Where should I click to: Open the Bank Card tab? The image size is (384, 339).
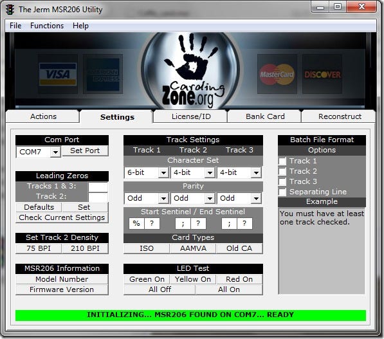coord(265,116)
